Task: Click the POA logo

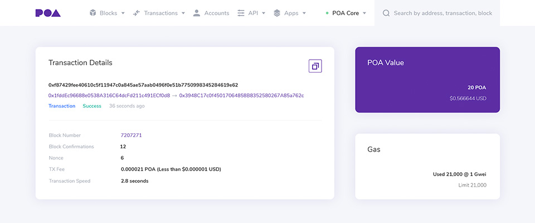Action: click(48, 13)
